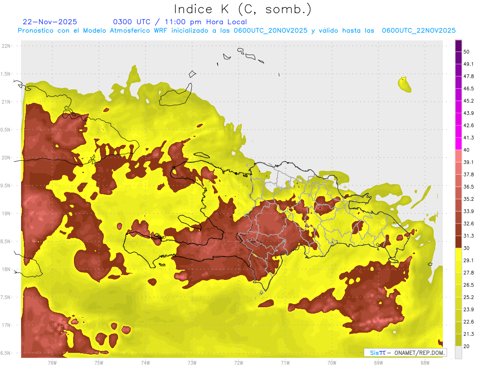Pick the grey swatch below value 20
The width and height of the screenshot is (477, 368).
(x=458, y=352)
